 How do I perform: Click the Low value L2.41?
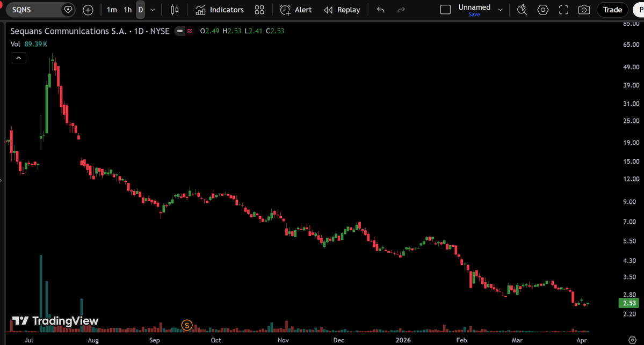[x=254, y=31]
